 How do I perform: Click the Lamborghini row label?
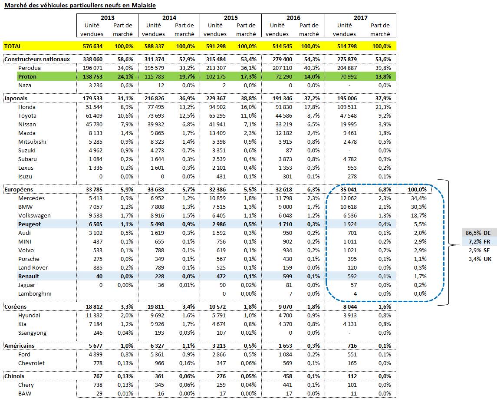tap(35, 294)
